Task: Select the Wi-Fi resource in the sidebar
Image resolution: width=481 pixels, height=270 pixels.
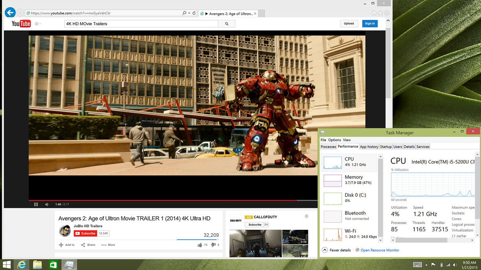Action: [349, 234]
